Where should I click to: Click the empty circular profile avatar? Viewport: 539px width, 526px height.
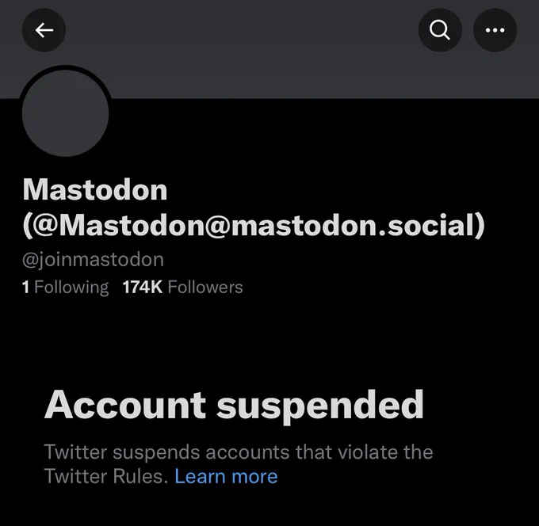[x=65, y=113]
